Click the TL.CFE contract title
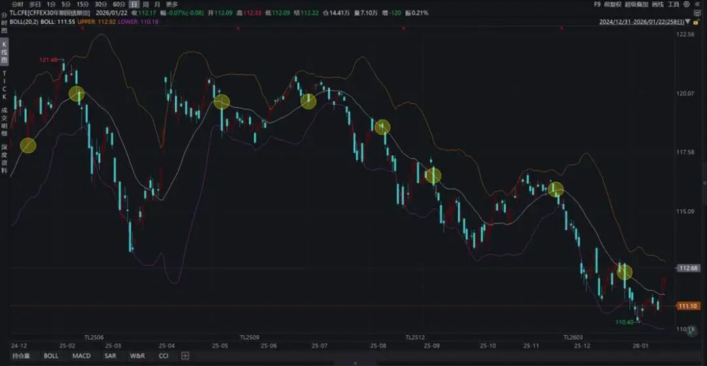The width and height of the screenshot is (707, 366). [50, 13]
